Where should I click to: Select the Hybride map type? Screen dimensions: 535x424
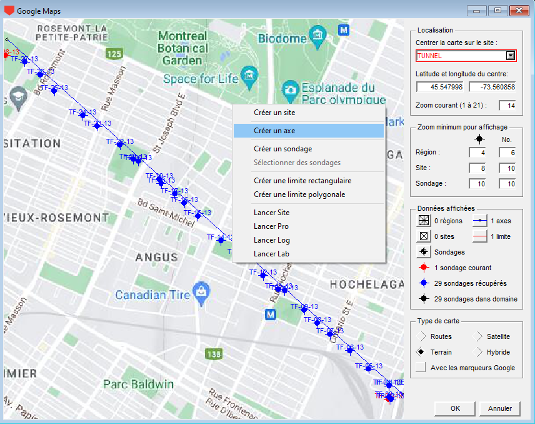tap(477, 352)
